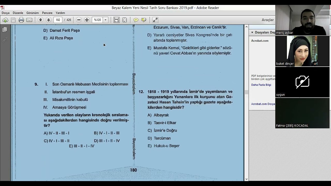331x186 pixels.
Task: Click the upload to cloud toolbar icon
Action: pyautogui.click(x=5, y=20)
